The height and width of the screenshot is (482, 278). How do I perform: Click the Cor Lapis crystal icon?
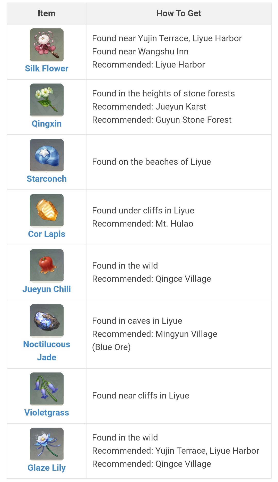point(47,211)
